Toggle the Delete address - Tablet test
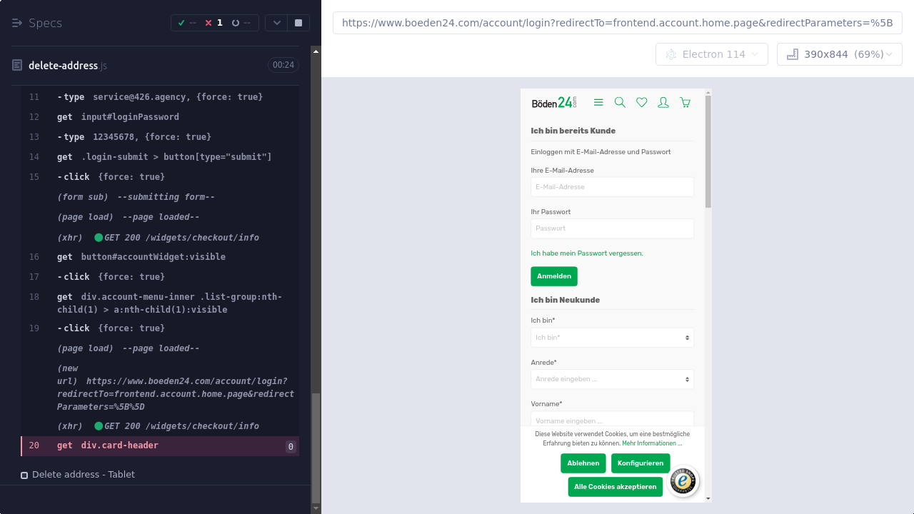The height and width of the screenshot is (514, 914). coord(24,475)
